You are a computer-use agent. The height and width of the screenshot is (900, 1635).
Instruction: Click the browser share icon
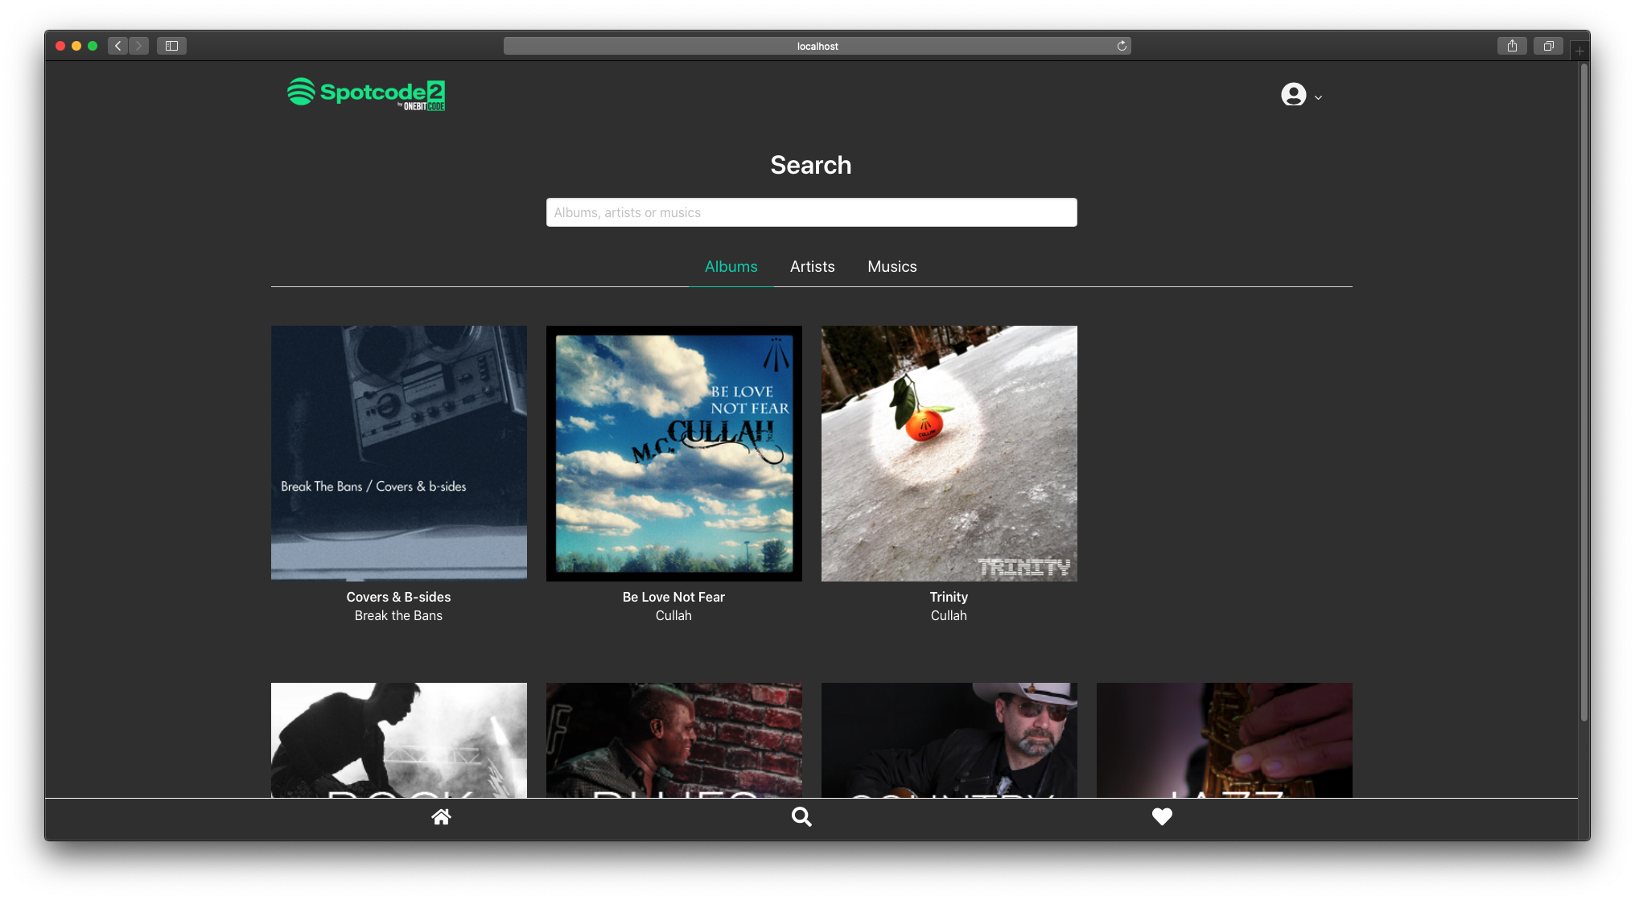(1512, 46)
